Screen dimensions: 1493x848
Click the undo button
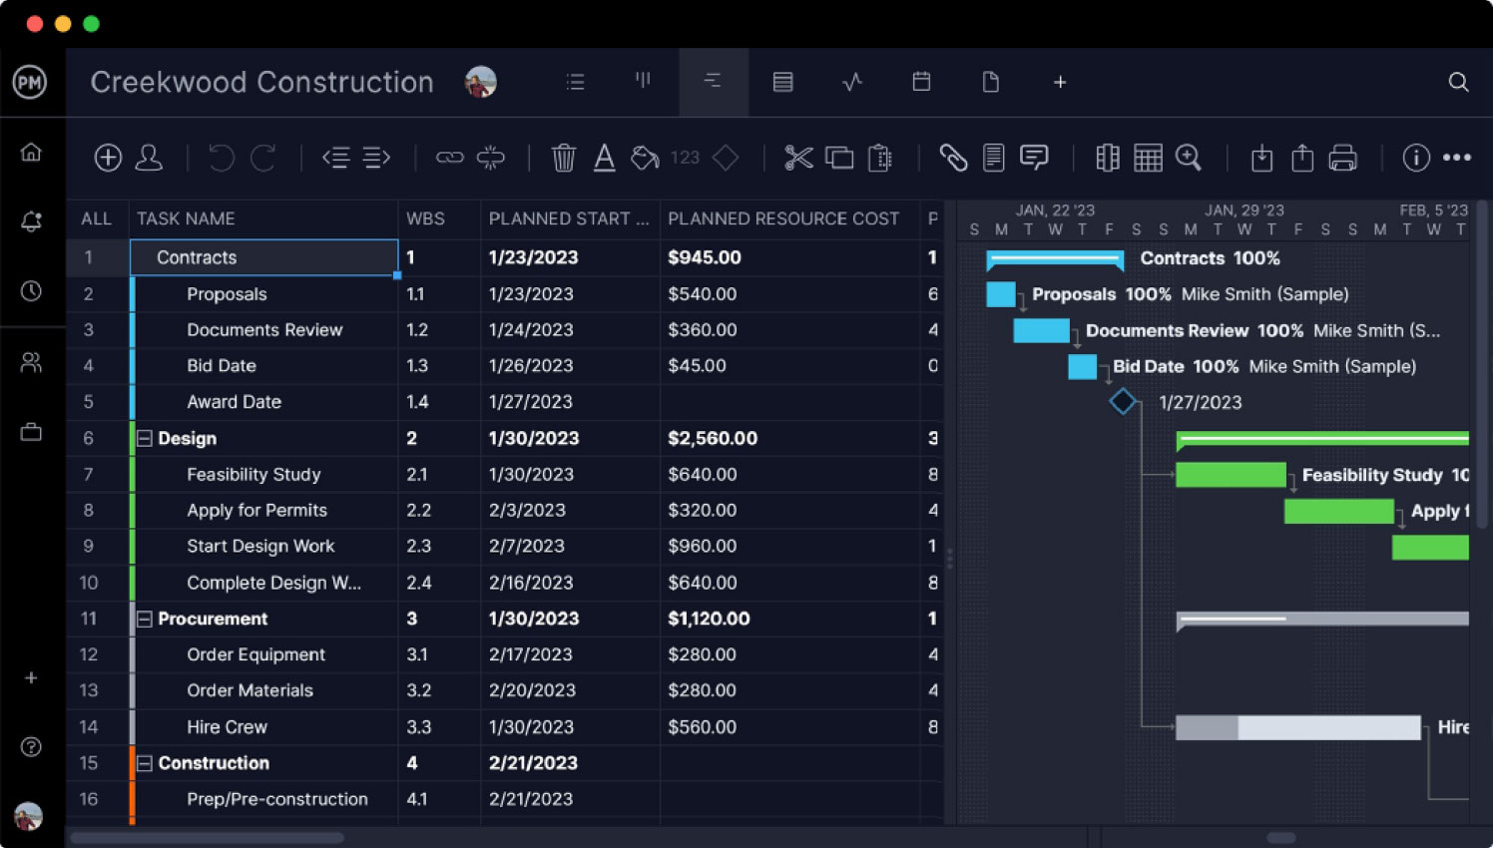220,157
